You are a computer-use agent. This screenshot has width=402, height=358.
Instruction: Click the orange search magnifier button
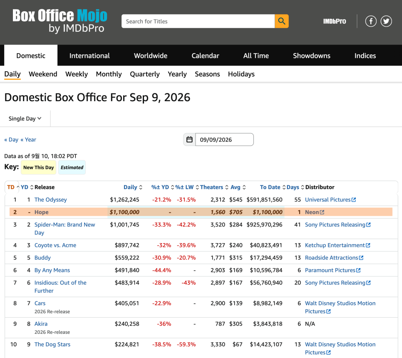point(281,21)
